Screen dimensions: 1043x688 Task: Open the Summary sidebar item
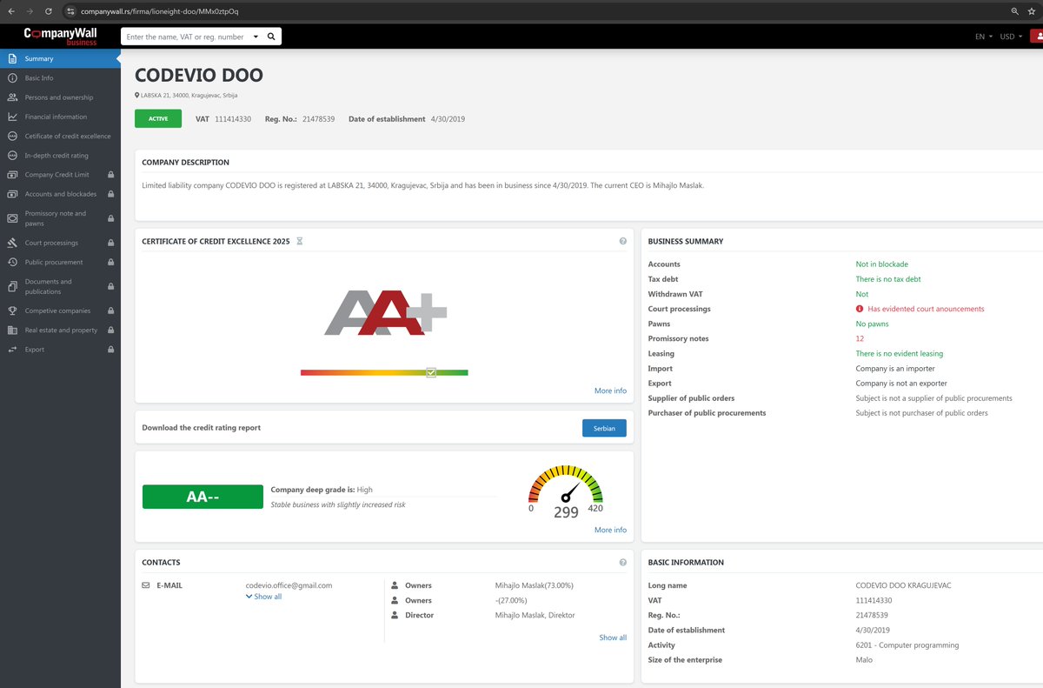(x=60, y=58)
